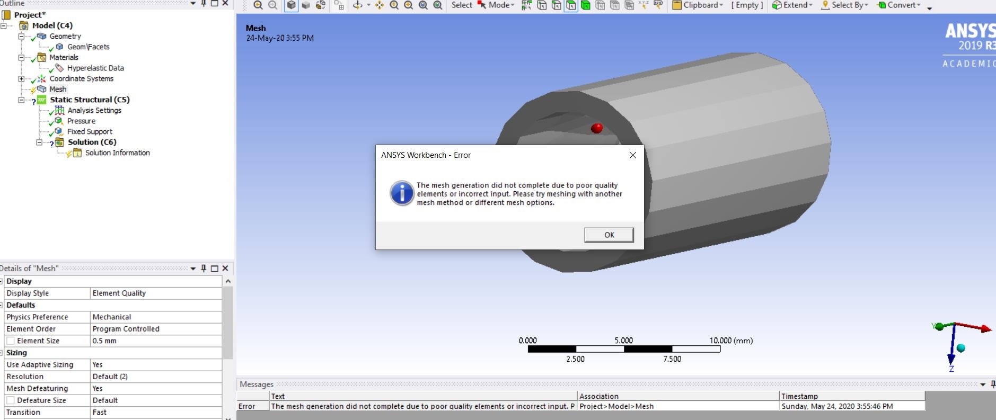The image size is (996, 420).
Task: Select the Edge selection filter cube
Action: 557,5
